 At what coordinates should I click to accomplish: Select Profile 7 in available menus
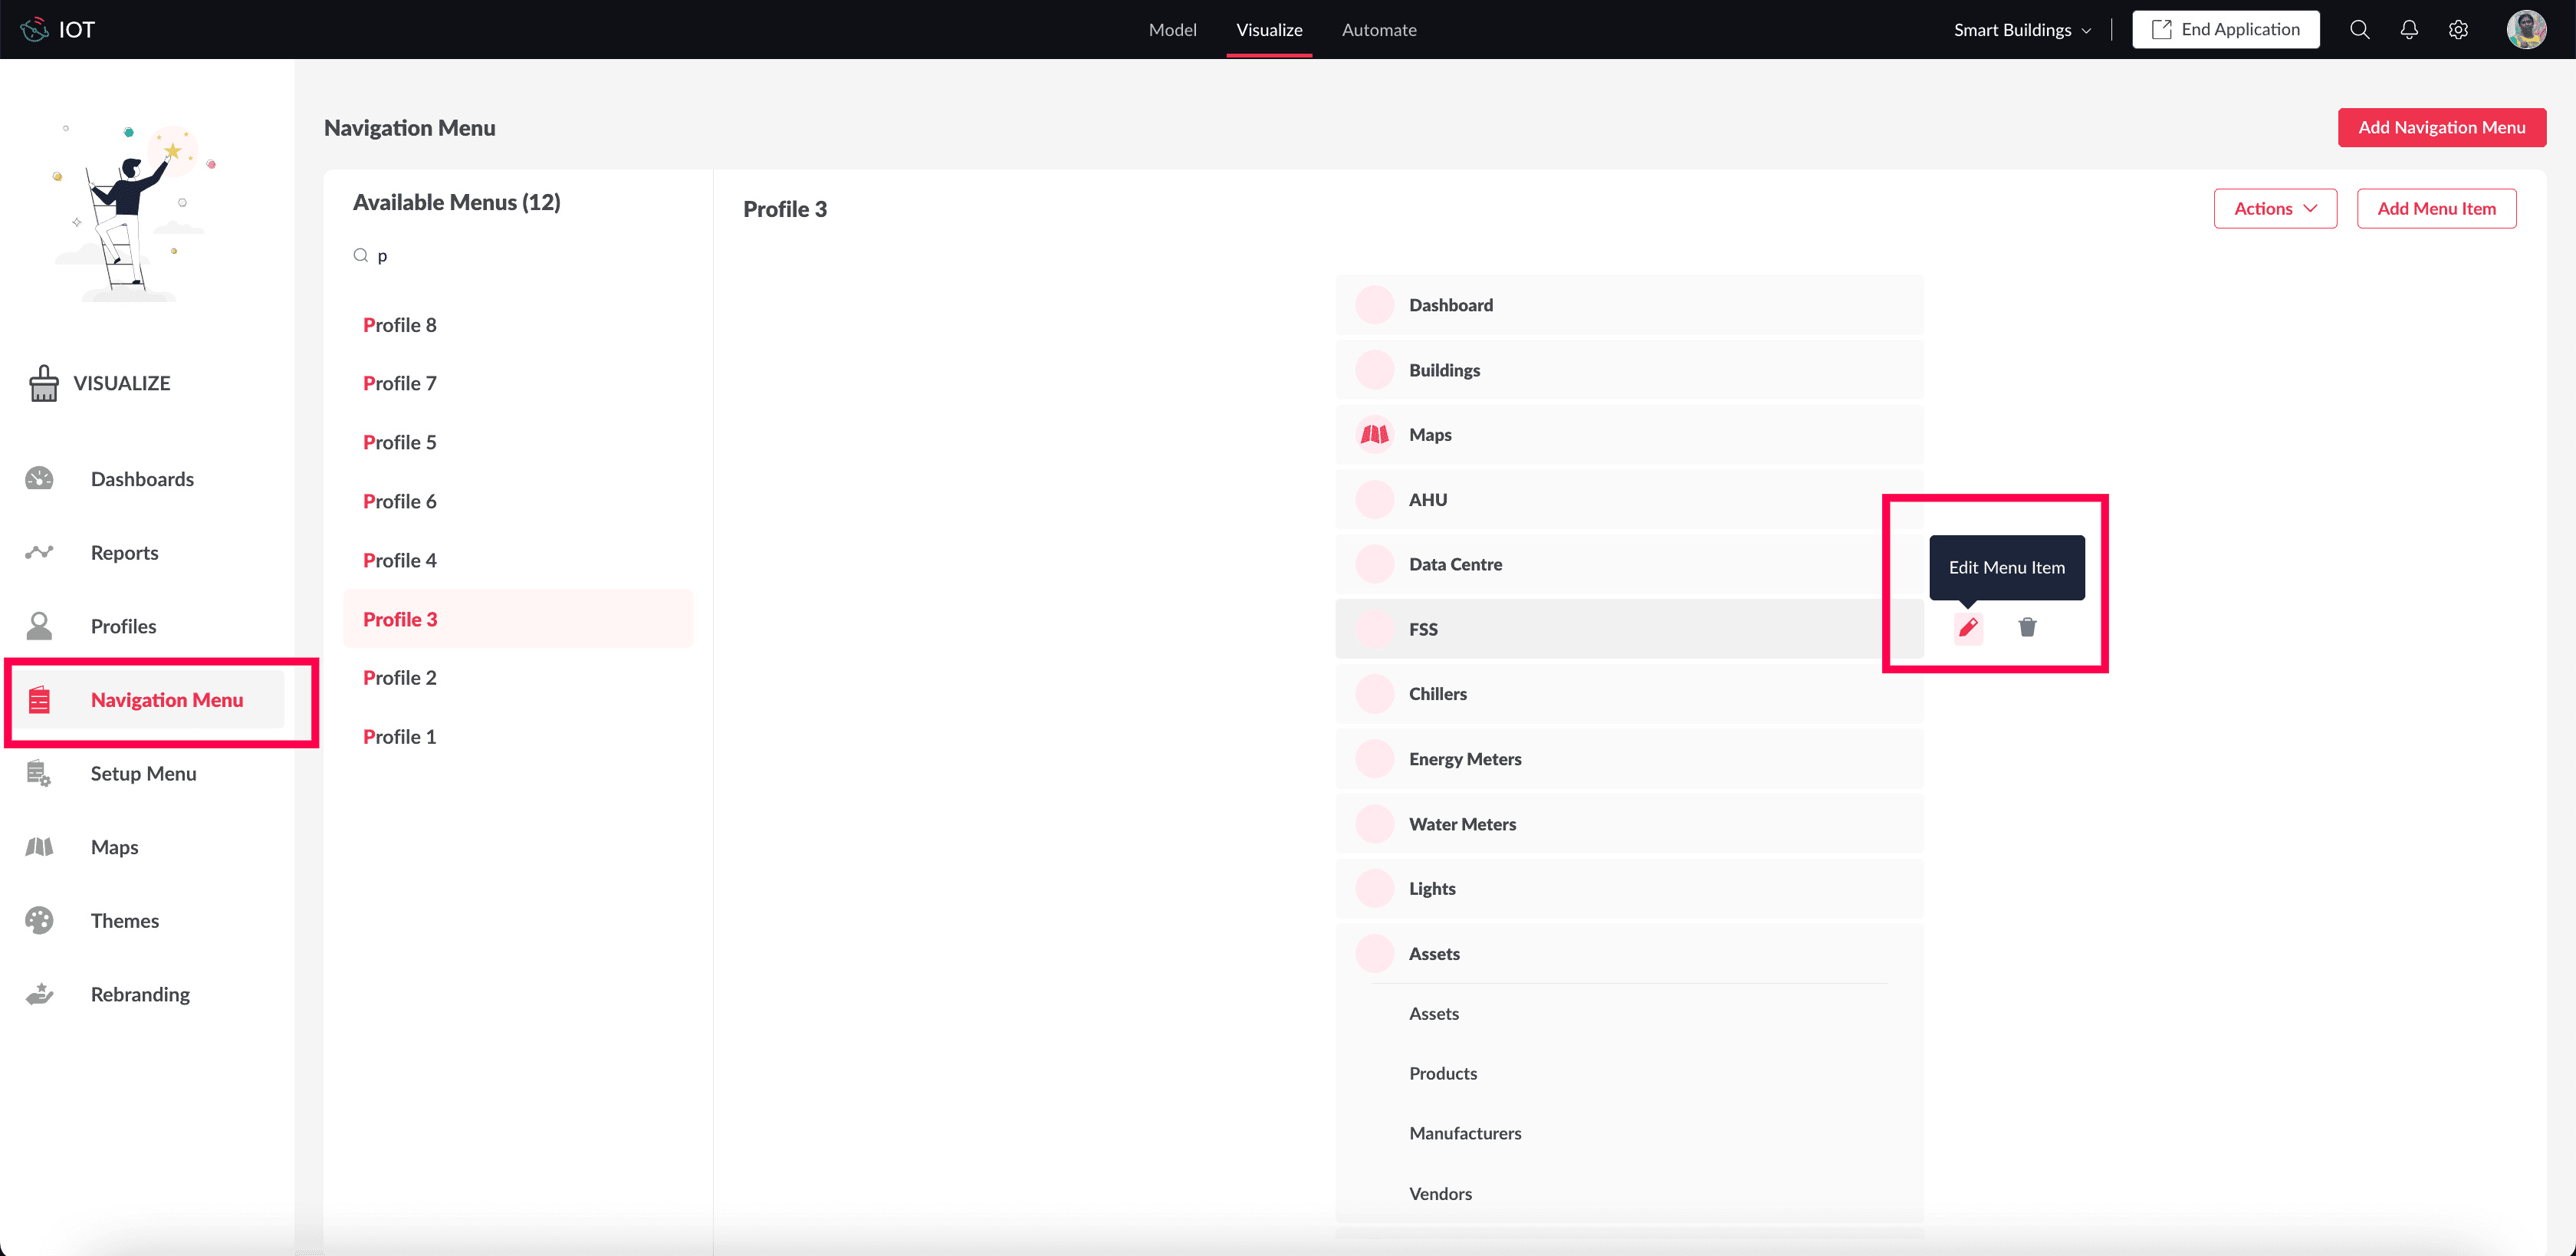coord(399,384)
